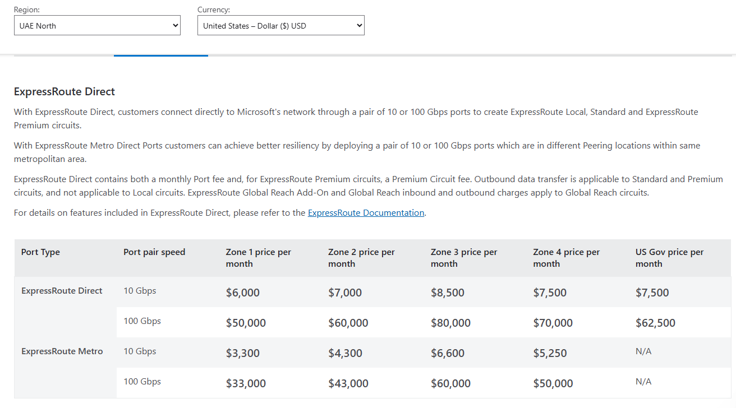This screenshot has width=736, height=408.
Task: Click the $7,500 US Gov price for Direct 10 Gbps
Action: coord(652,293)
